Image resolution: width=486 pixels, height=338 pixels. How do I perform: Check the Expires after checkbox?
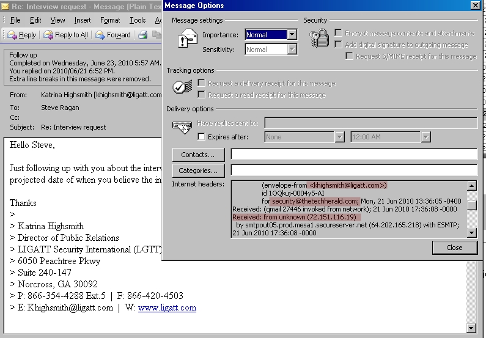(x=201, y=137)
